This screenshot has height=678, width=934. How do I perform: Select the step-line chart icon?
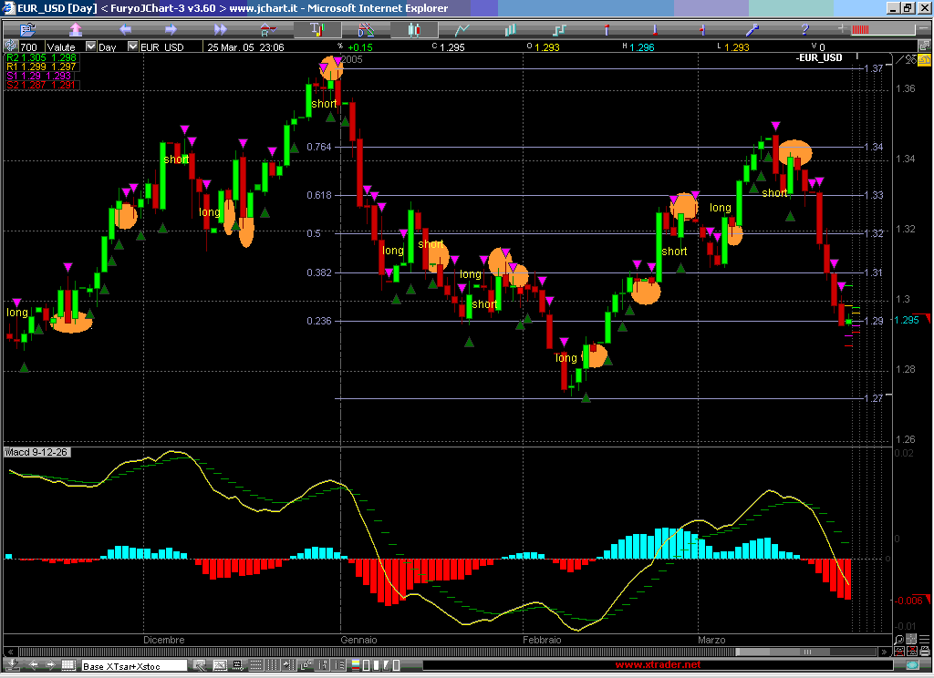click(559, 30)
